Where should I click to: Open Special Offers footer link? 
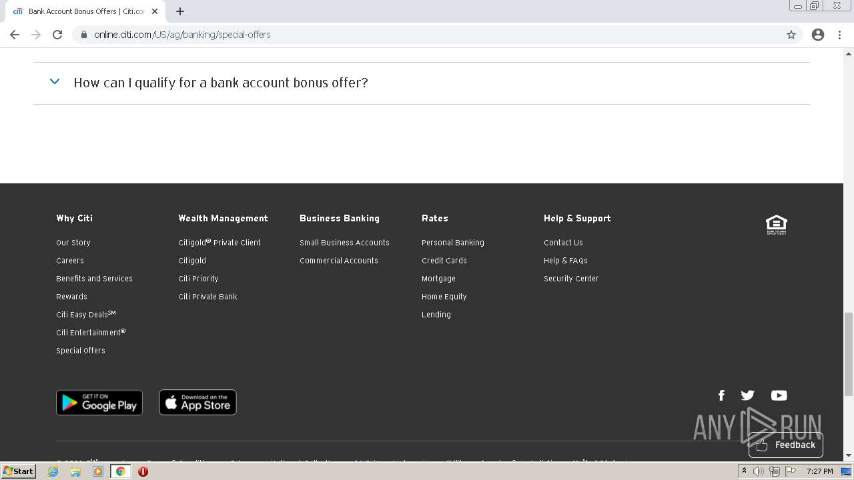tap(81, 351)
